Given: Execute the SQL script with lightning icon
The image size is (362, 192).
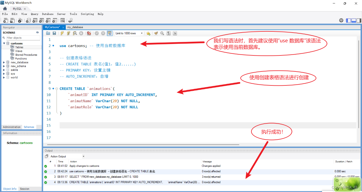Looking at the screenshot, I should click(x=62, y=33).
